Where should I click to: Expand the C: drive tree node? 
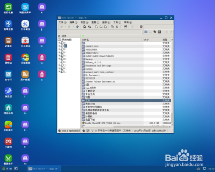(59, 43)
